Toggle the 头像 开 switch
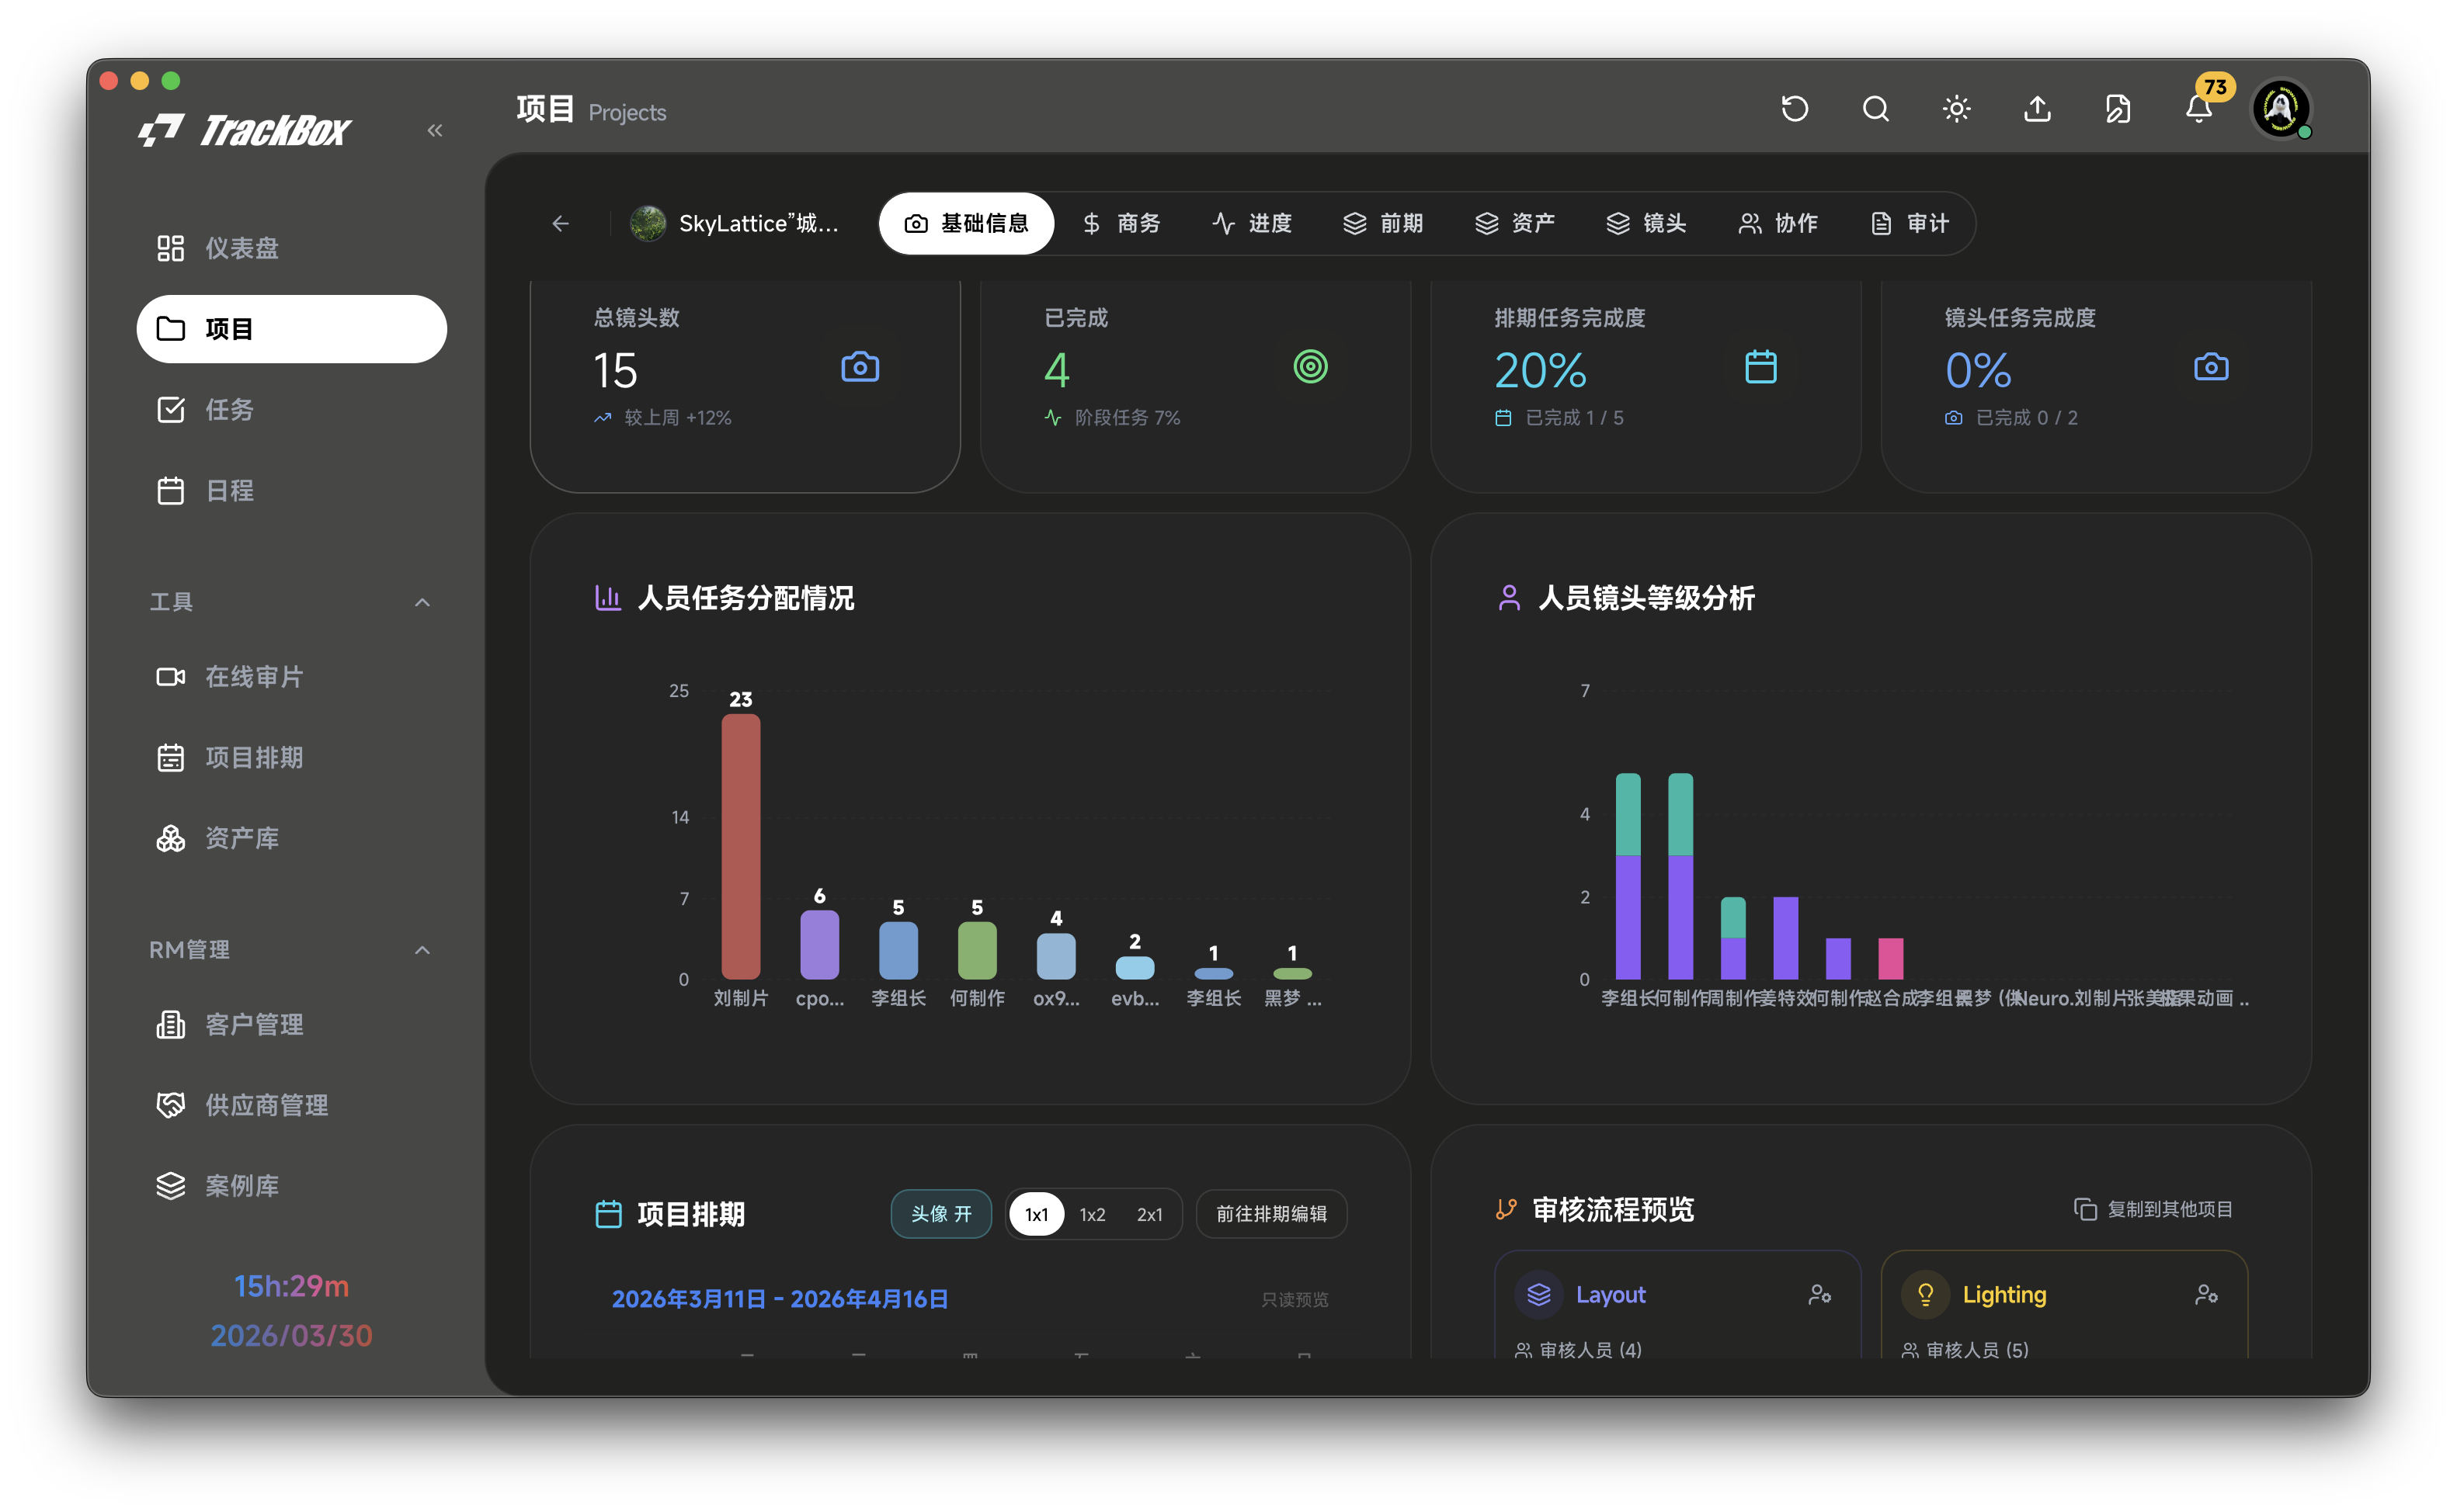This screenshot has height=1512, width=2457. (941, 1214)
